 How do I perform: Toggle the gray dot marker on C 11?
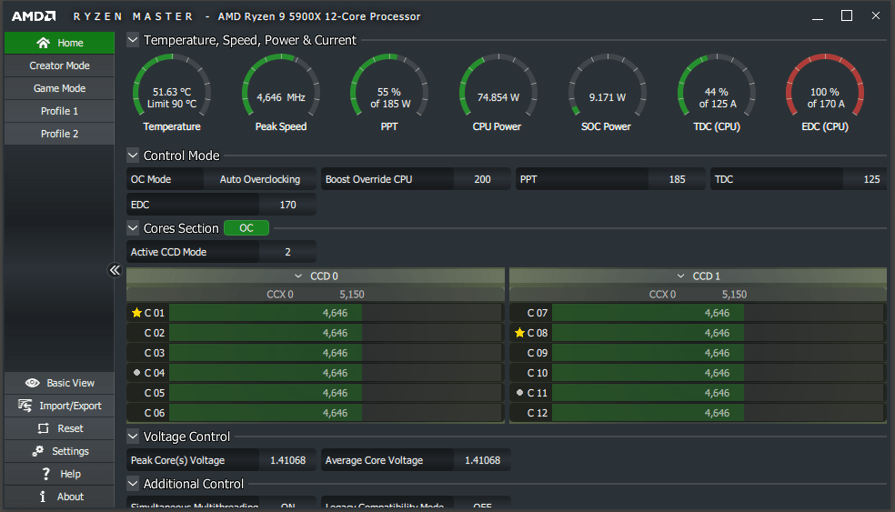[x=519, y=392]
